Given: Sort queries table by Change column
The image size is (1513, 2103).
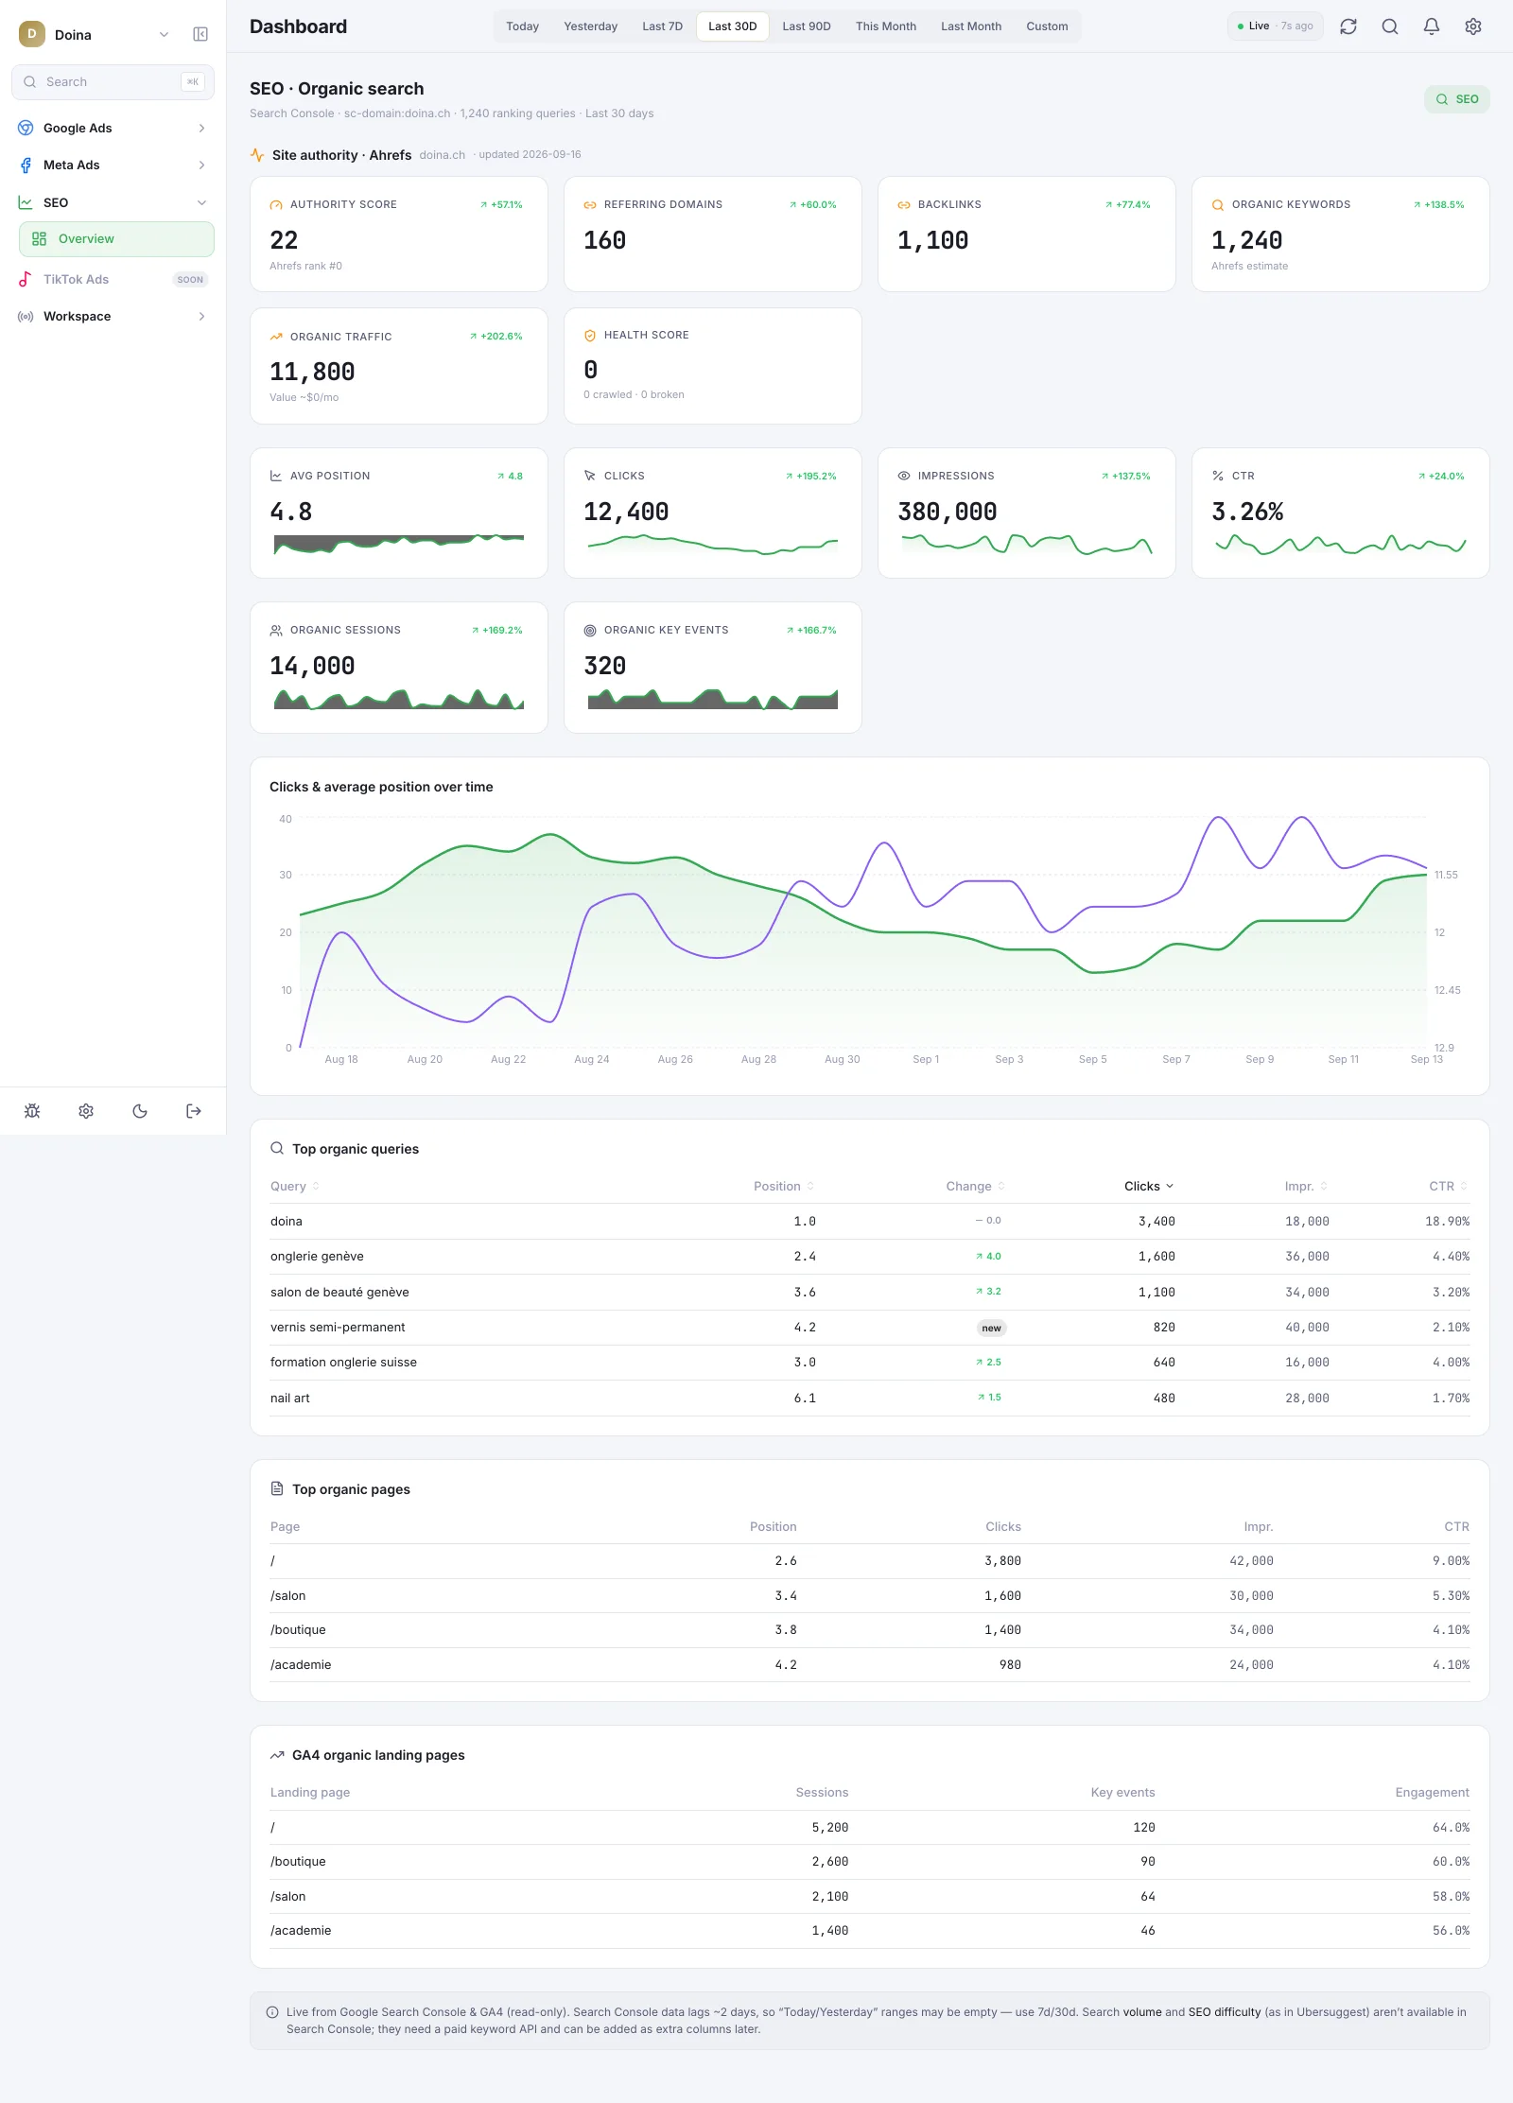Looking at the screenshot, I should pyautogui.click(x=976, y=1187).
